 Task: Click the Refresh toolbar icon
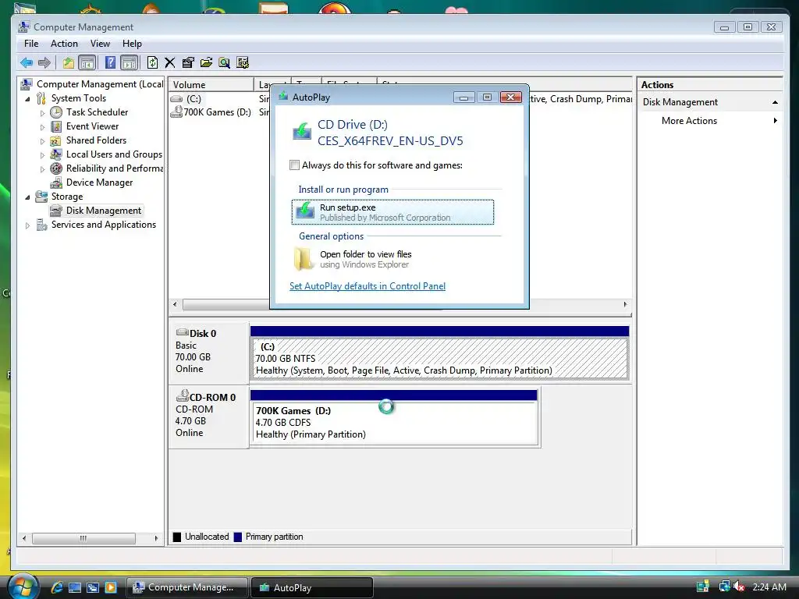point(152,62)
